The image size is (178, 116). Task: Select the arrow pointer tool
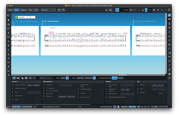tap(9, 20)
